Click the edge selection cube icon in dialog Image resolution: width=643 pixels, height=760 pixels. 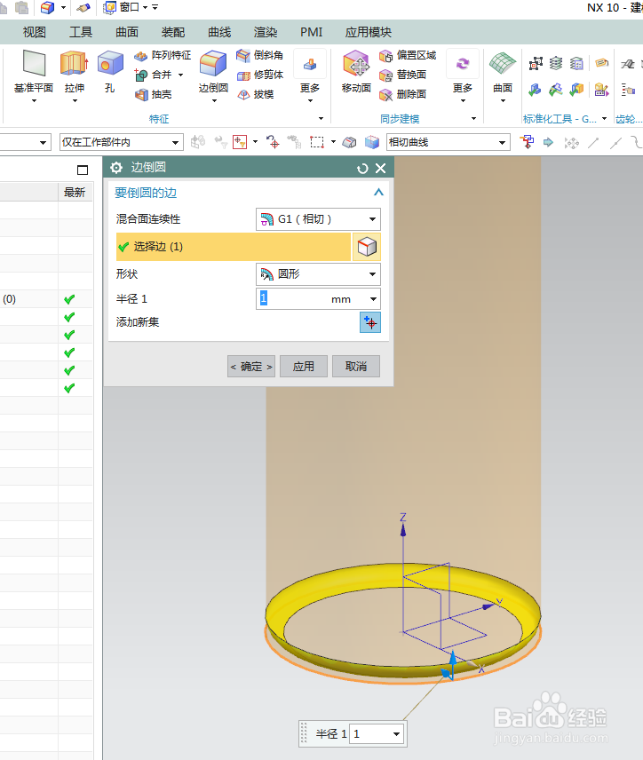coord(367,247)
